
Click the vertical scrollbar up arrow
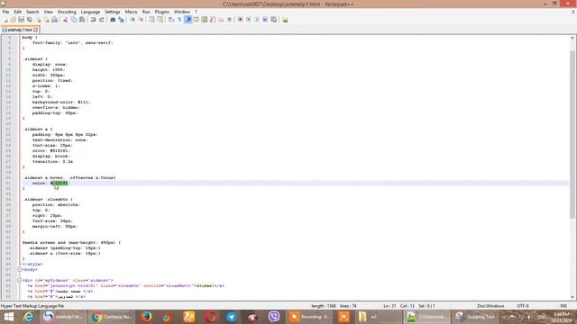(x=572, y=38)
